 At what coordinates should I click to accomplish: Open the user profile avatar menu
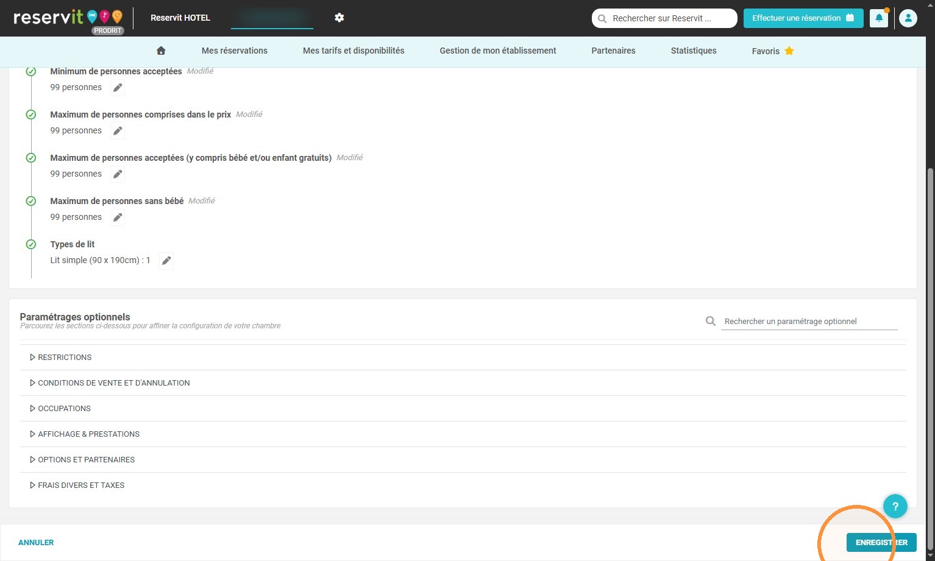908,18
